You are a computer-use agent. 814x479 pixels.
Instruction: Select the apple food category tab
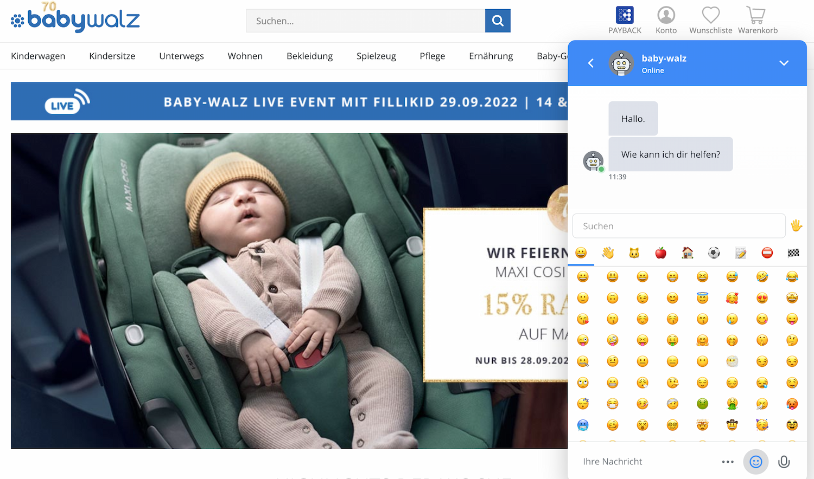(x=660, y=253)
